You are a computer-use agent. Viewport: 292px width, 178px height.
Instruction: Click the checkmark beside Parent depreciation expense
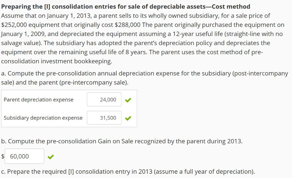pos(128,100)
